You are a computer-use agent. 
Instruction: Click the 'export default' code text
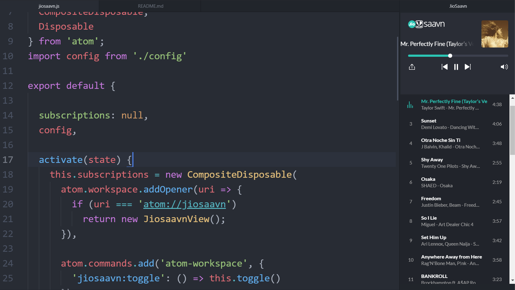[66, 86]
